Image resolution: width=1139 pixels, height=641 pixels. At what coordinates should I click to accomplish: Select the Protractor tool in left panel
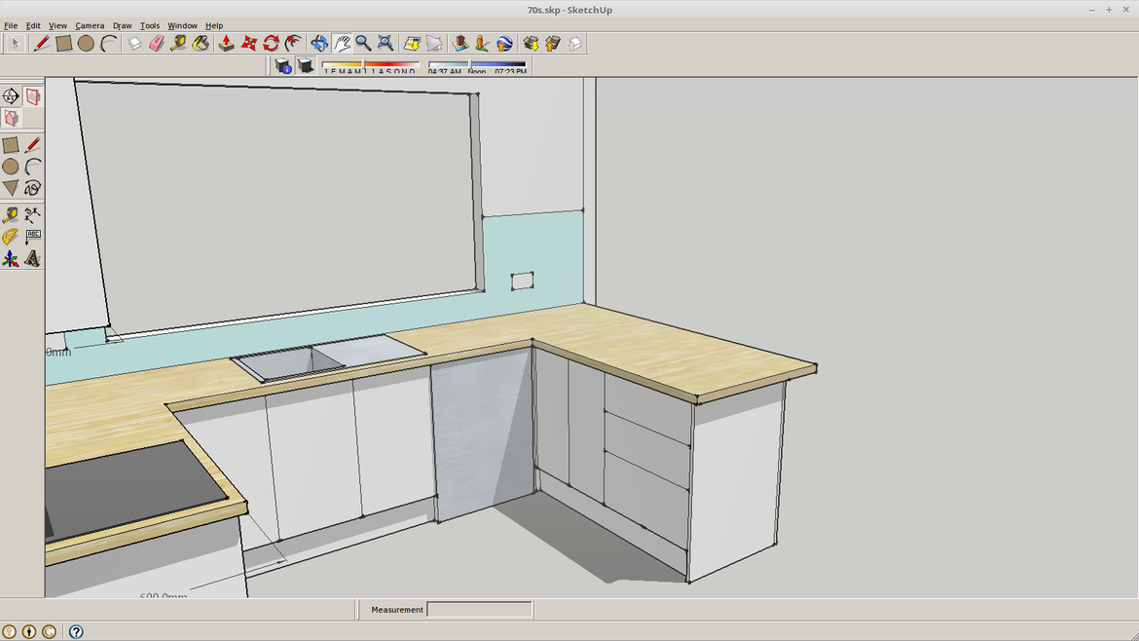tap(11, 237)
